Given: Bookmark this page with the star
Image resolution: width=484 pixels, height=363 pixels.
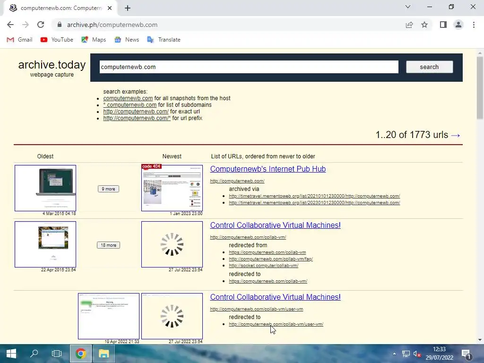Looking at the screenshot, I should tap(424, 25).
